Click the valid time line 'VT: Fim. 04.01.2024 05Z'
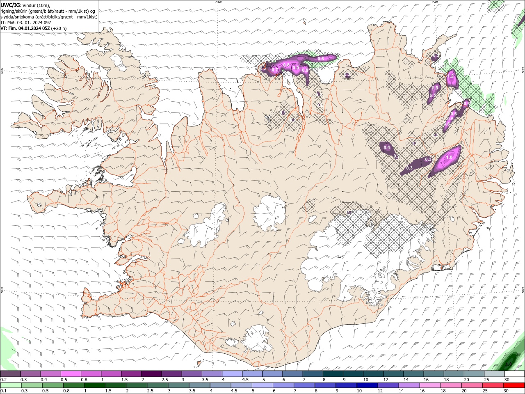 tap(25, 28)
